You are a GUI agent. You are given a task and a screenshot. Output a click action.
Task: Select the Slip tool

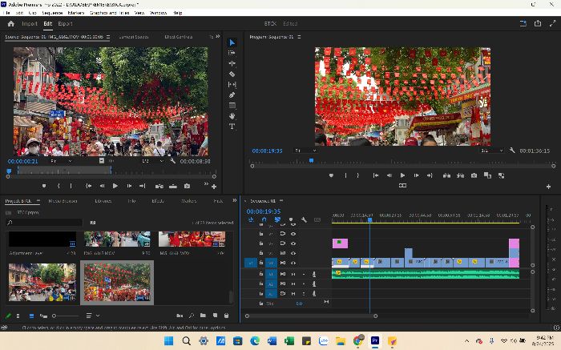232,84
